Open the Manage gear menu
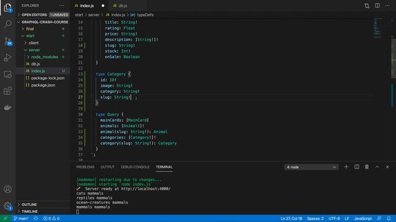The height and width of the screenshot is (222, 396). pos(7,206)
